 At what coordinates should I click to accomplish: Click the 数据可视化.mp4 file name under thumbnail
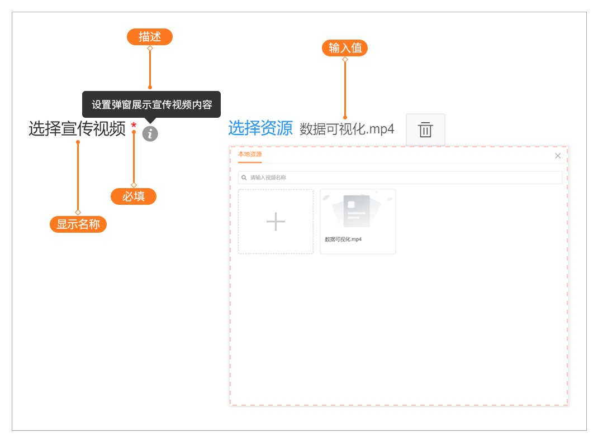343,239
